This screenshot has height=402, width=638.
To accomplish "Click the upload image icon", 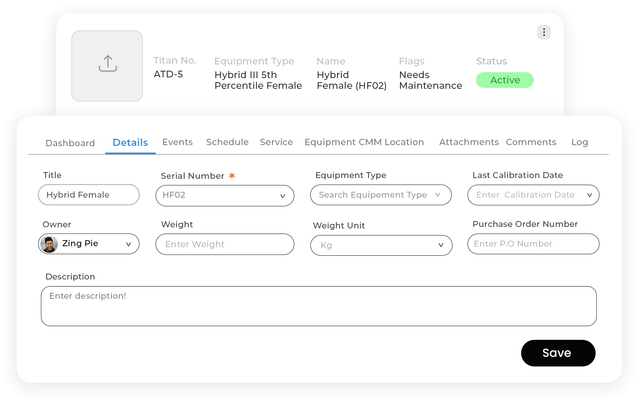I will click(108, 64).
